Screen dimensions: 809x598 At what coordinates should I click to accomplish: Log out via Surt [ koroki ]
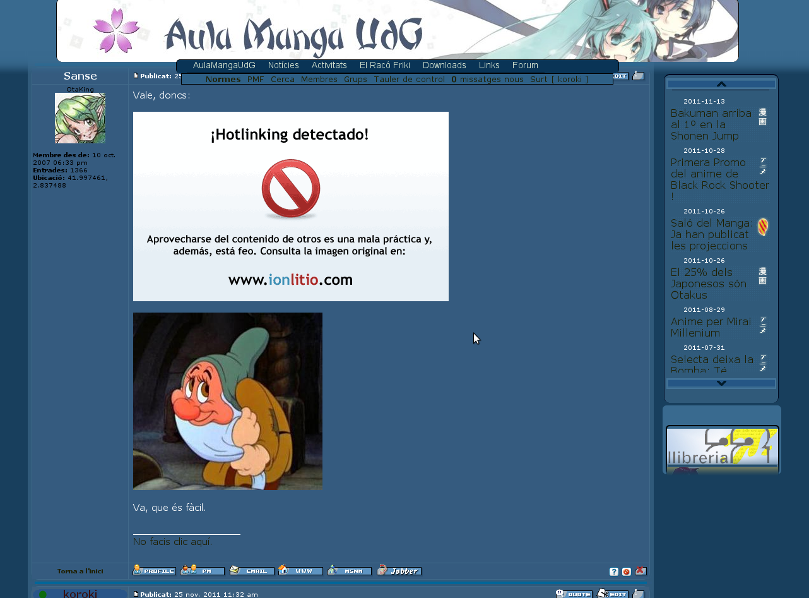(559, 79)
